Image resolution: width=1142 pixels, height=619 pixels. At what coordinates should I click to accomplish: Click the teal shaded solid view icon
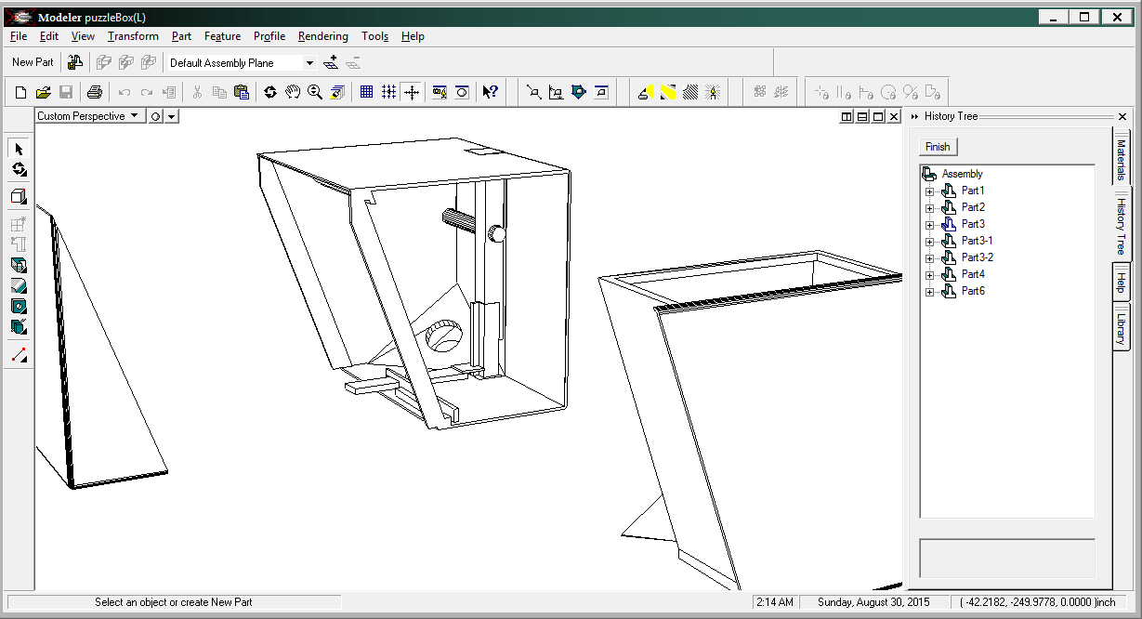(579, 92)
